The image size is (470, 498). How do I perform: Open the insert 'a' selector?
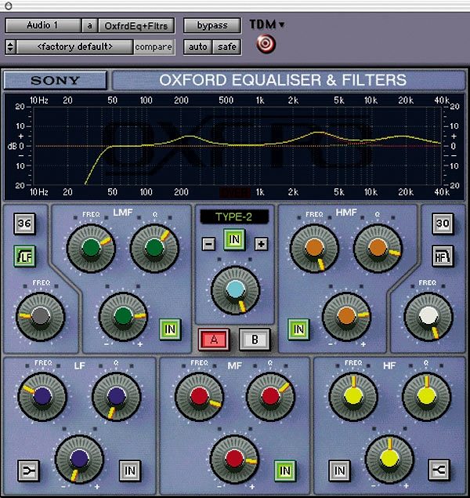tap(89, 25)
